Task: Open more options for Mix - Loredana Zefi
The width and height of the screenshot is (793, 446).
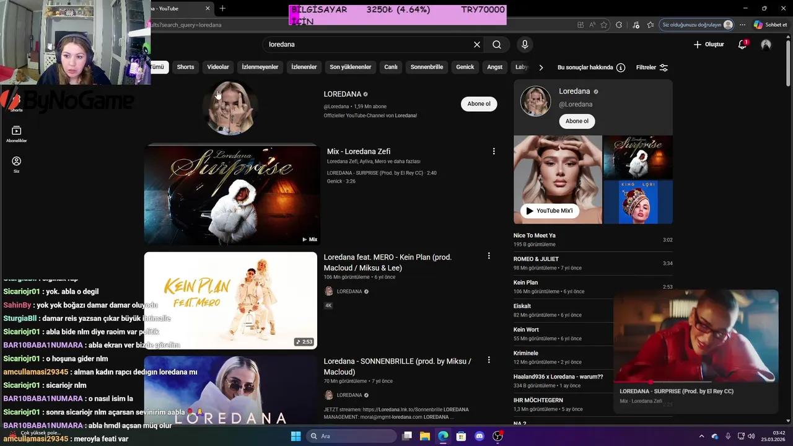Action: 494,151
